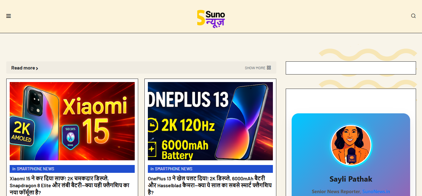Click the 'In' prefix on Xiaomi category bar

pyautogui.click(x=14, y=169)
